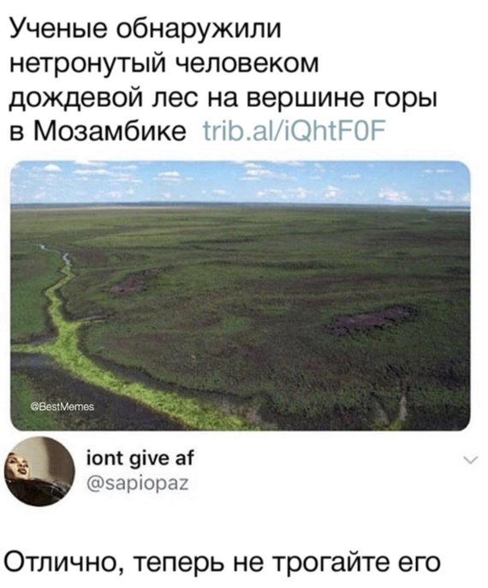Click the horizon line in the photo
Image resolution: width=488 pixels, height=588 pixels.
pyautogui.click(x=240, y=205)
